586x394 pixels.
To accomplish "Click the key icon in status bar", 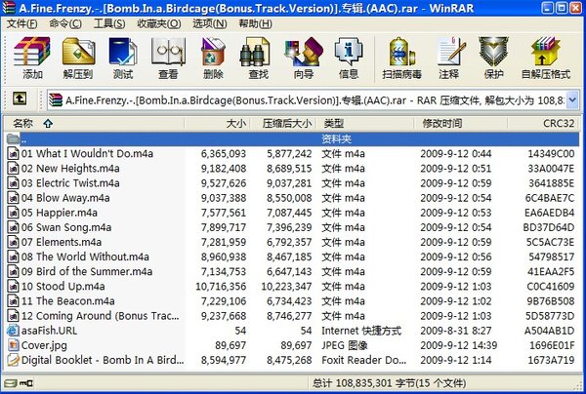I will (26, 383).
